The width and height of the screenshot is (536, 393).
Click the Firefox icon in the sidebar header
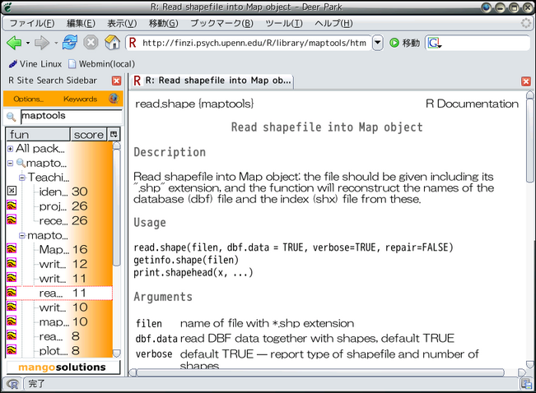pyautogui.click(x=114, y=99)
